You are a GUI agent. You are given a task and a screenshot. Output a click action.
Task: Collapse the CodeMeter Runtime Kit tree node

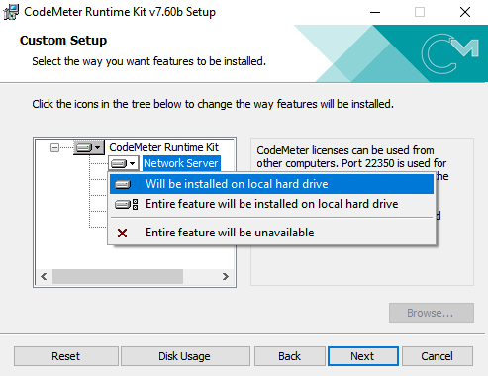coord(54,147)
